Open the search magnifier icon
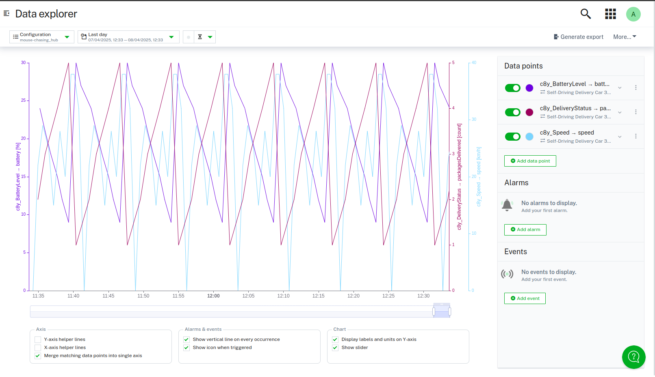 pyautogui.click(x=586, y=14)
